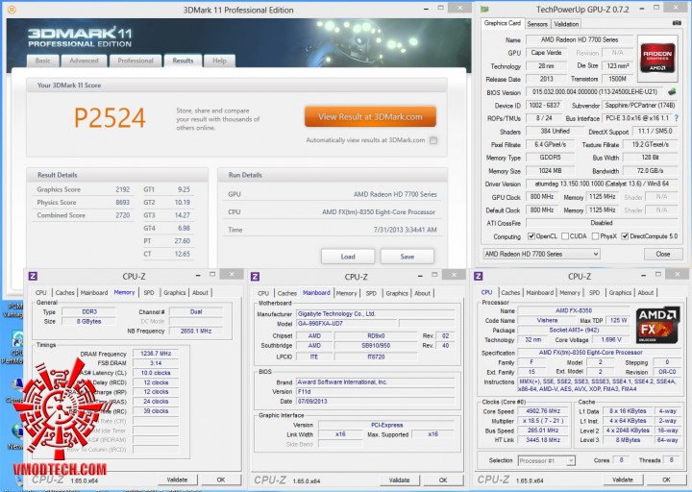692x492 pixels.
Task: Click the Memory Size 1024 MB field
Action: pyautogui.click(x=551, y=171)
